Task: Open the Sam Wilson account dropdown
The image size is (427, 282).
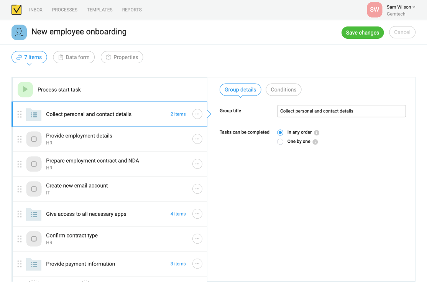Action: (401, 7)
